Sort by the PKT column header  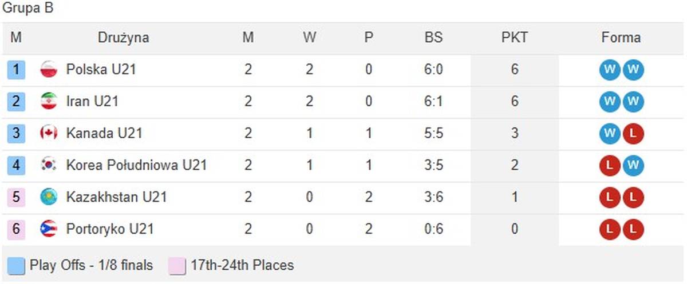click(514, 38)
